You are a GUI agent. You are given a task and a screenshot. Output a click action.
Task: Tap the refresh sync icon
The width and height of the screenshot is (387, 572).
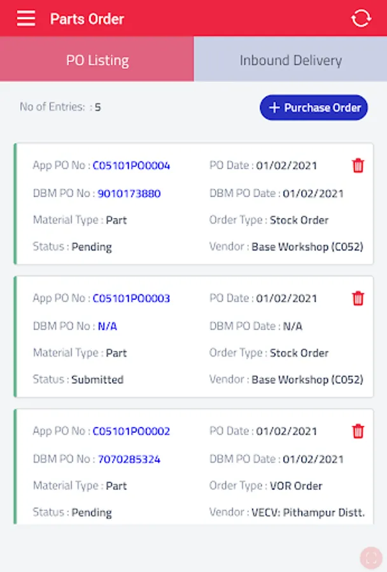[x=360, y=18]
